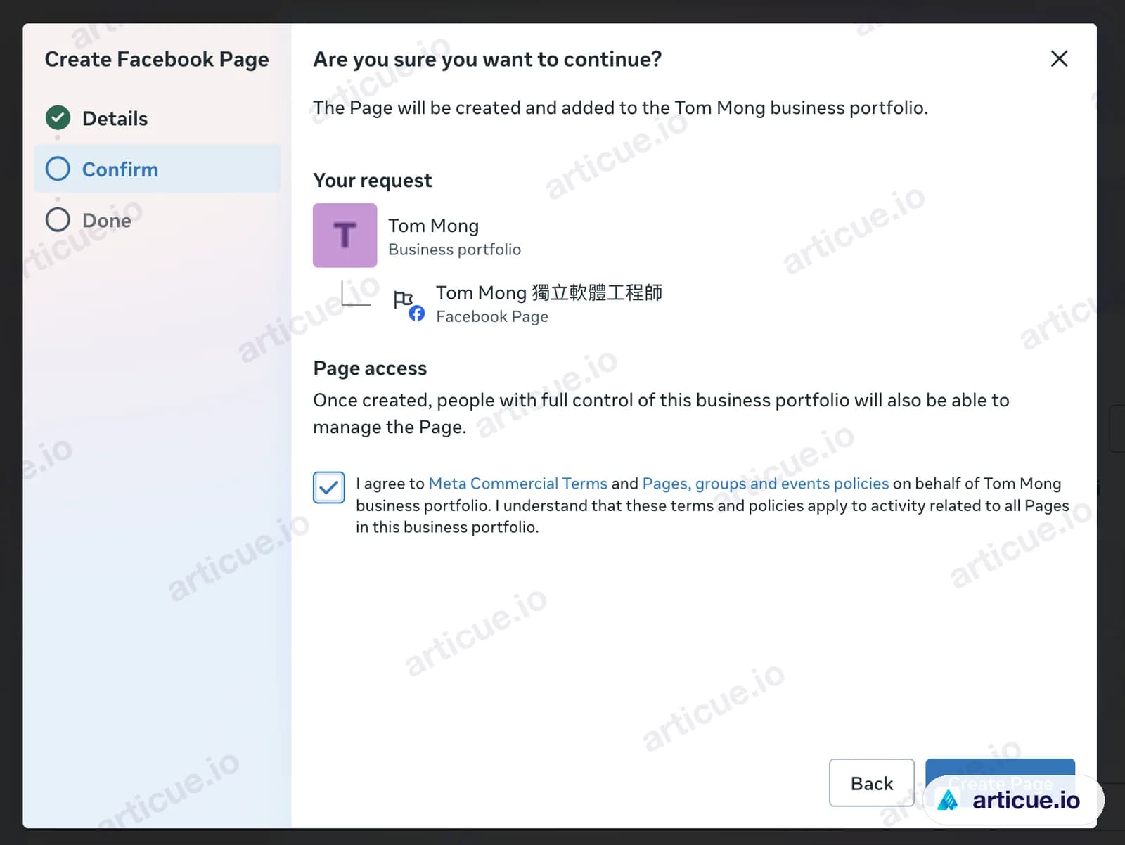
Task: Click the Create Facebook Page sidebar title
Action: (157, 59)
